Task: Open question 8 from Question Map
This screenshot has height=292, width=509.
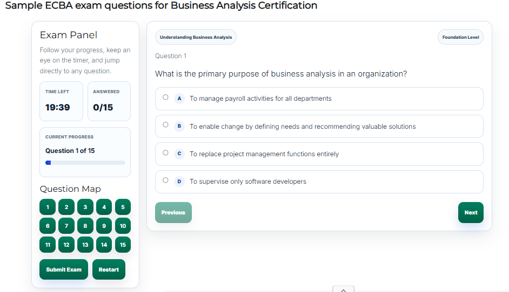Action: [x=85, y=226]
